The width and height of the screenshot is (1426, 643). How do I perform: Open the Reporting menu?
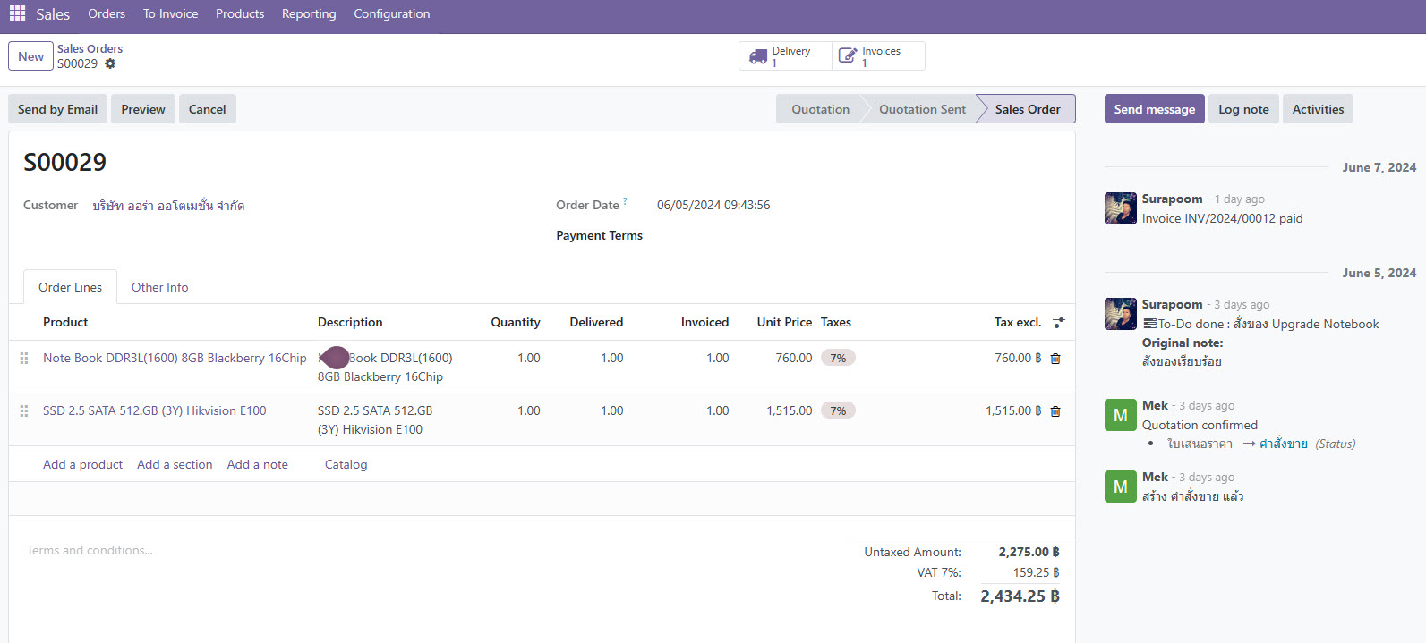coord(309,14)
